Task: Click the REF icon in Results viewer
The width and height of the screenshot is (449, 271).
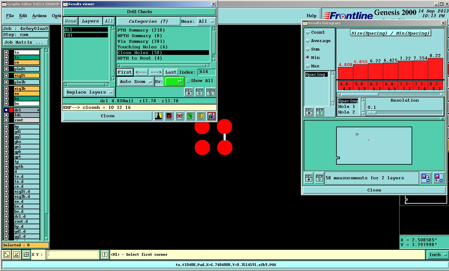Action: [x=199, y=92]
